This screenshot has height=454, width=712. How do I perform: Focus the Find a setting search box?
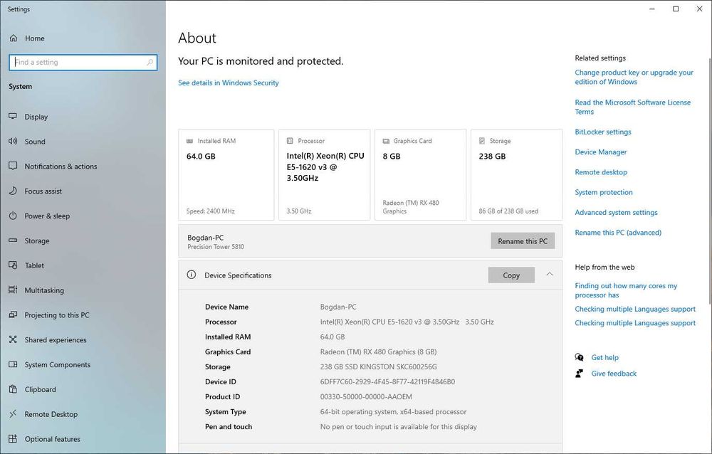tap(83, 62)
